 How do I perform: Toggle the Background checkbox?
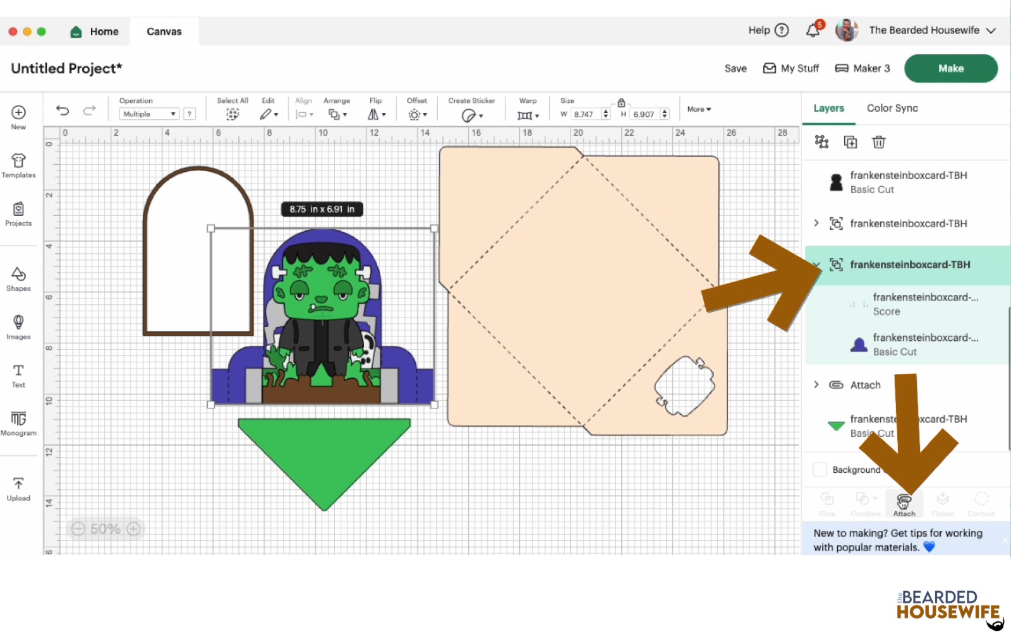[820, 470]
